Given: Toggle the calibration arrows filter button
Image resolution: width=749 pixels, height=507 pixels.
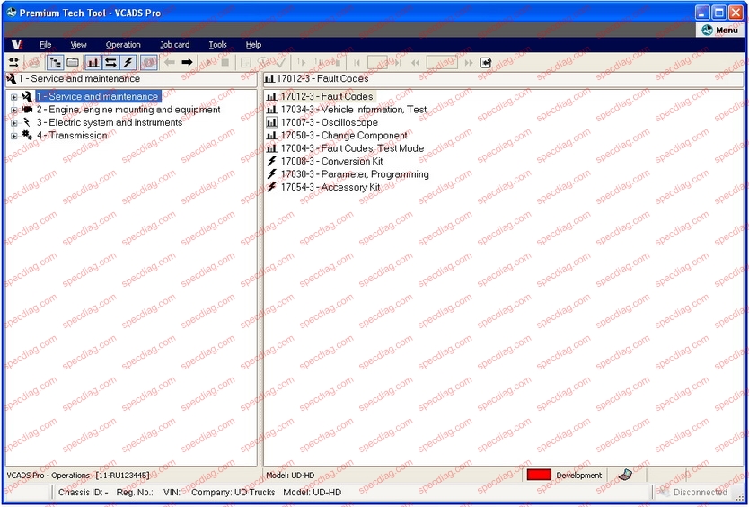Looking at the screenshot, I should coord(110,62).
